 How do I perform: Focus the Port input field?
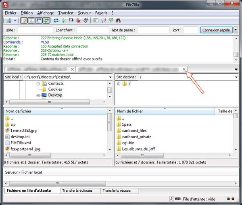pyautogui.click(x=191, y=30)
